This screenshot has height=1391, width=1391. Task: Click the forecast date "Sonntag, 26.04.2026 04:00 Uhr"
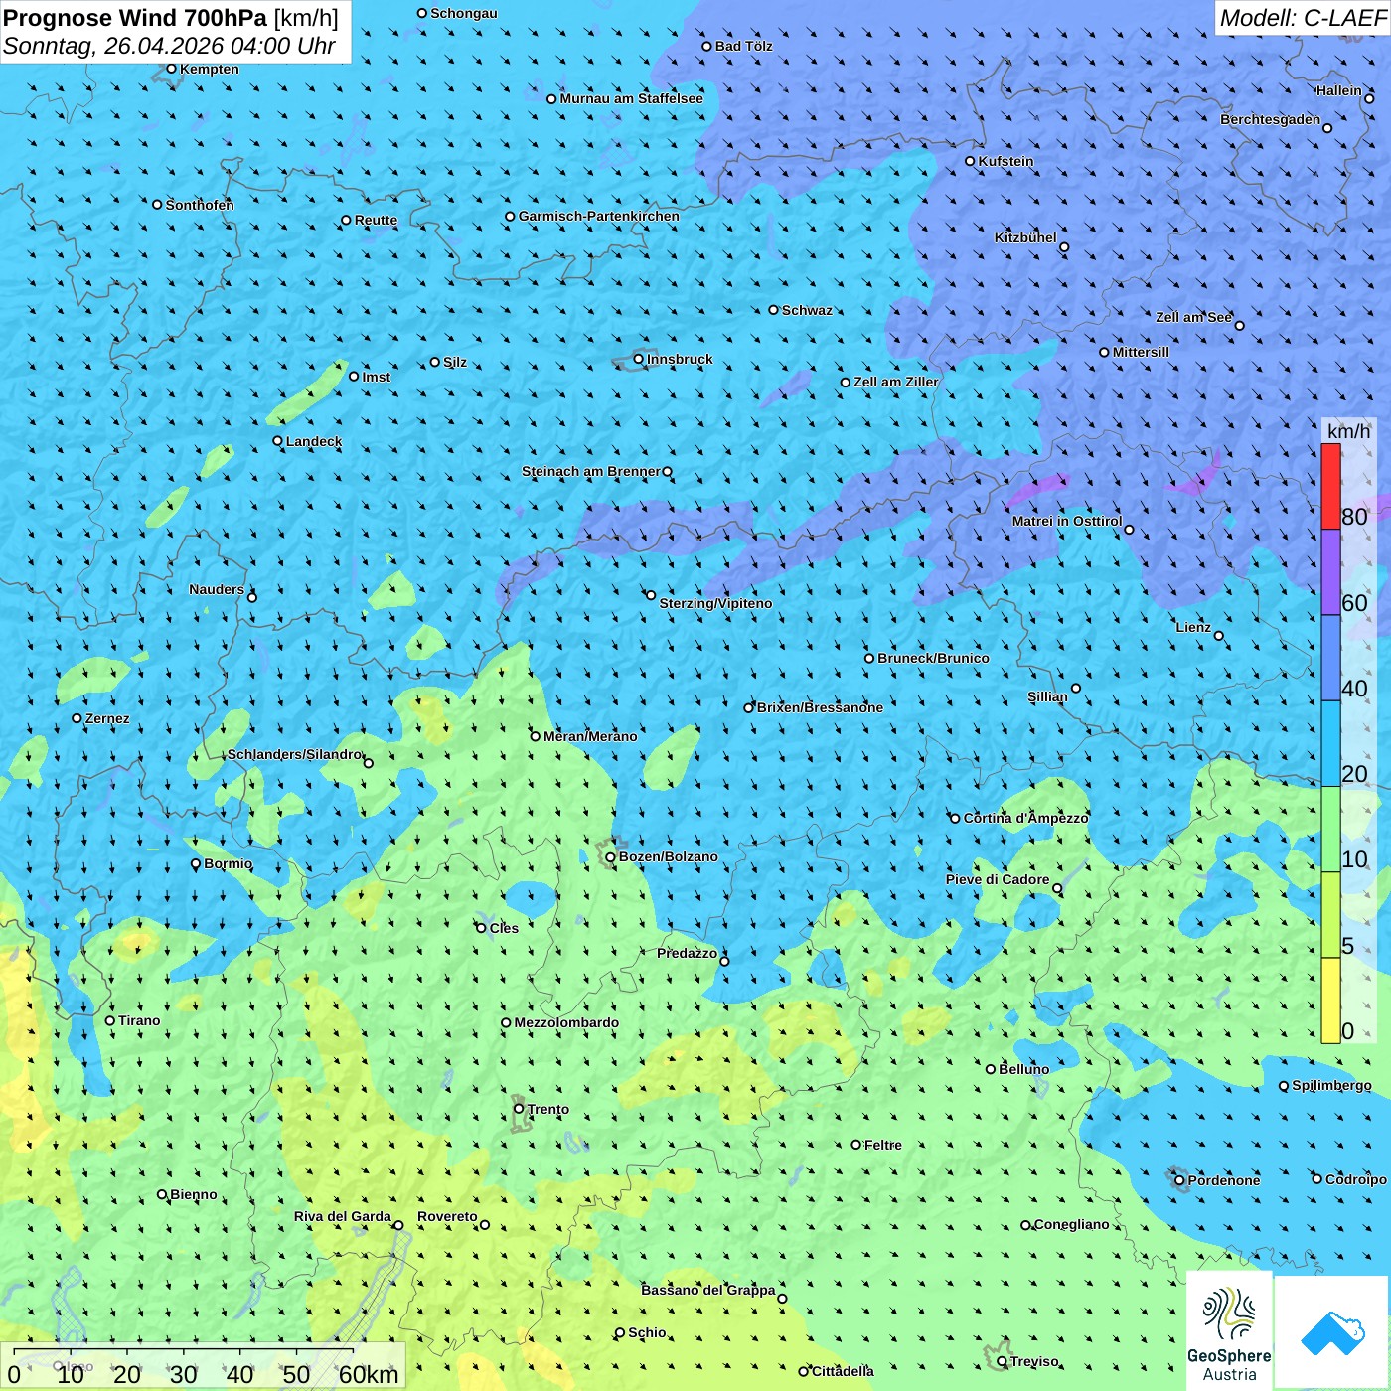pyautogui.click(x=170, y=46)
